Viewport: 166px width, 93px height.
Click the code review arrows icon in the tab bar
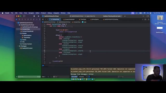[143, 19]
